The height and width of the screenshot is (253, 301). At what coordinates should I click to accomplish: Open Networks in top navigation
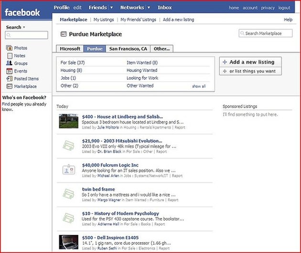tap(132, 8)
